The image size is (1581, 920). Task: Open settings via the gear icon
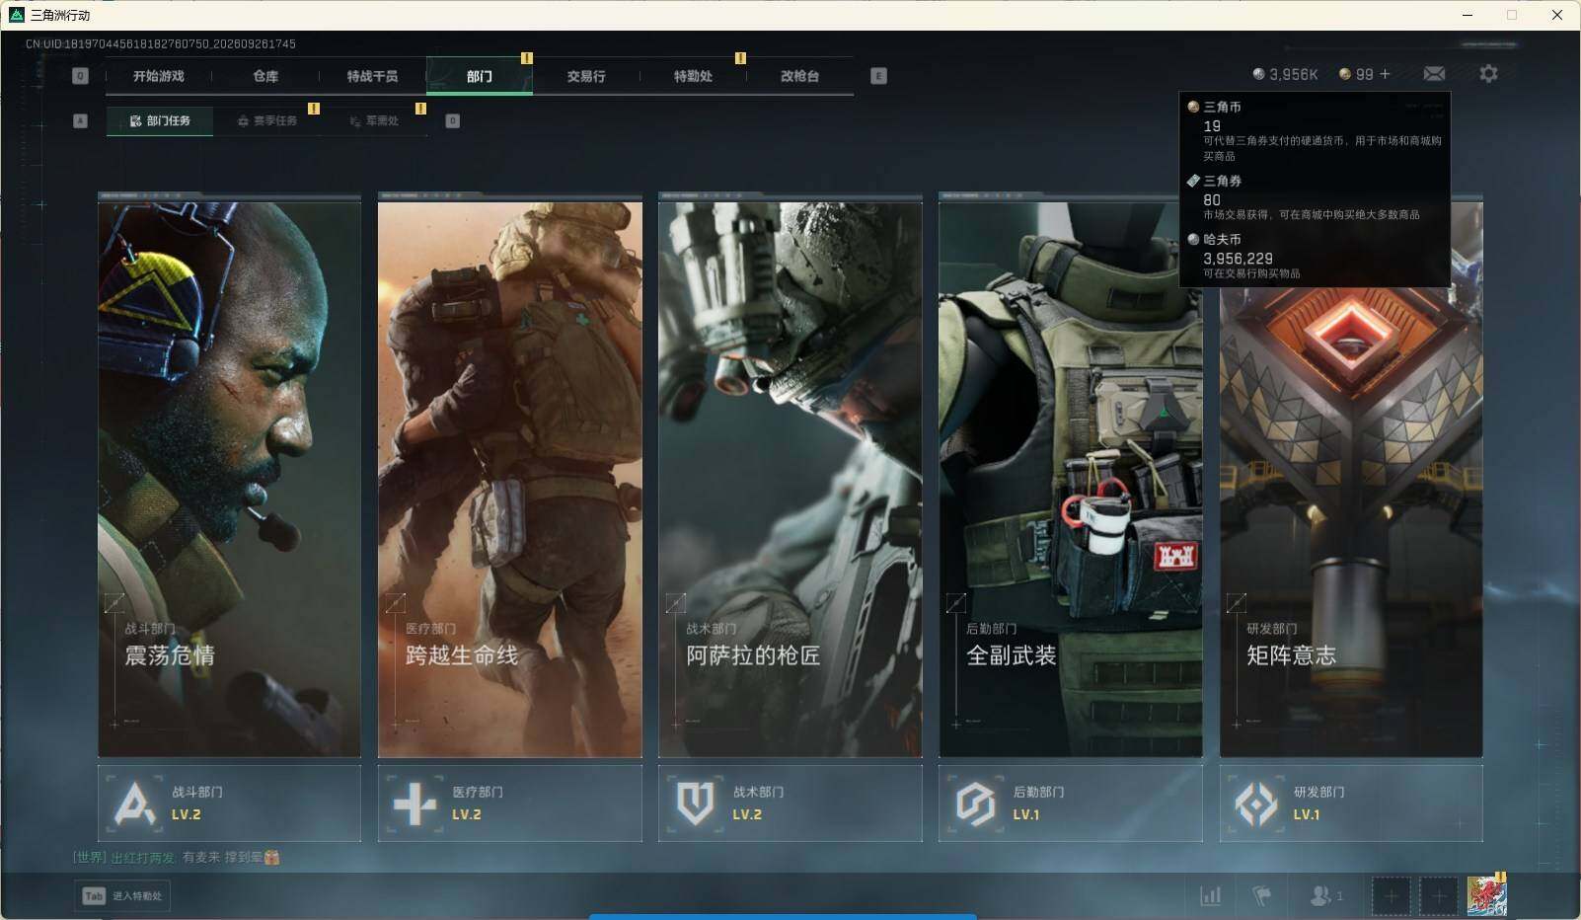coord(1488,74)
